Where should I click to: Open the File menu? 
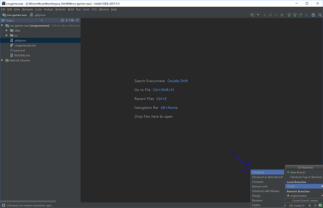coord(3,9)
